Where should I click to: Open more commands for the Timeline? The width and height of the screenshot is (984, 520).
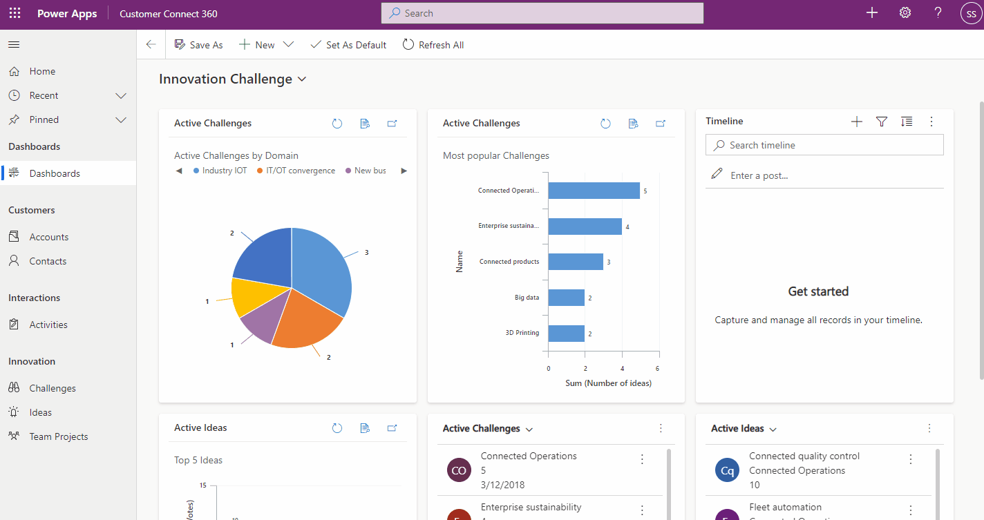[x=931, y=121]
